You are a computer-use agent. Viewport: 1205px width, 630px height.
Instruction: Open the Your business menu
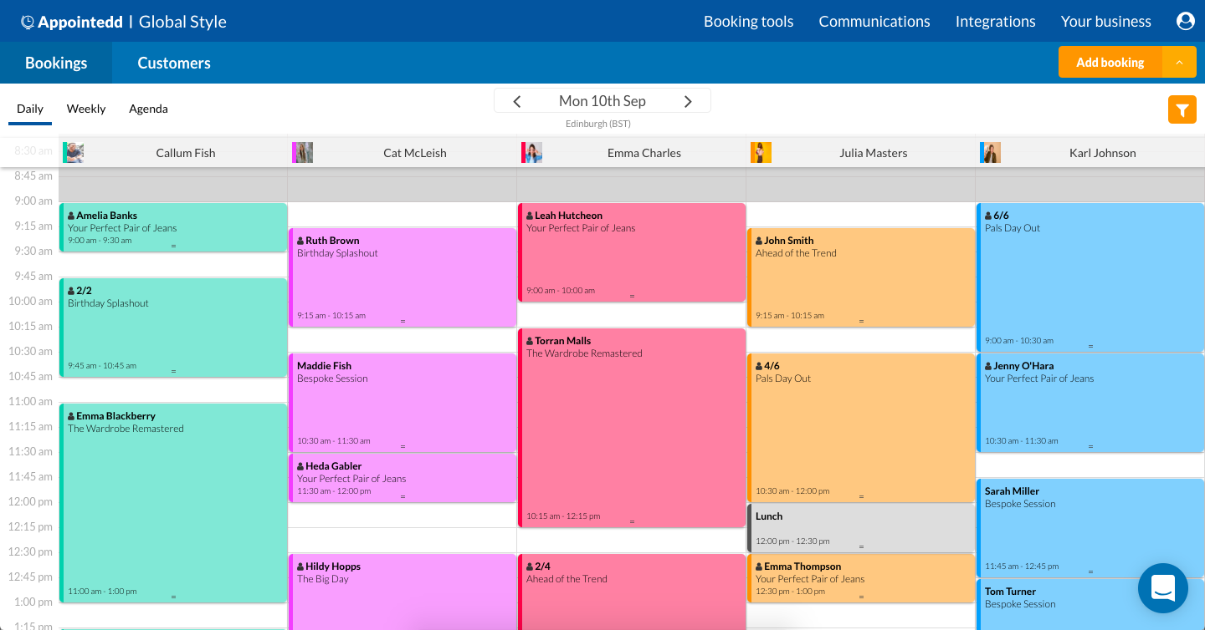pos(1105,21)
